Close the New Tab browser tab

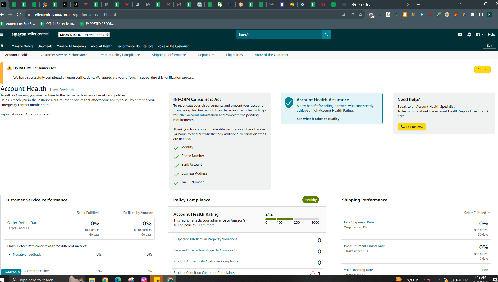click(x=408, y=4)
